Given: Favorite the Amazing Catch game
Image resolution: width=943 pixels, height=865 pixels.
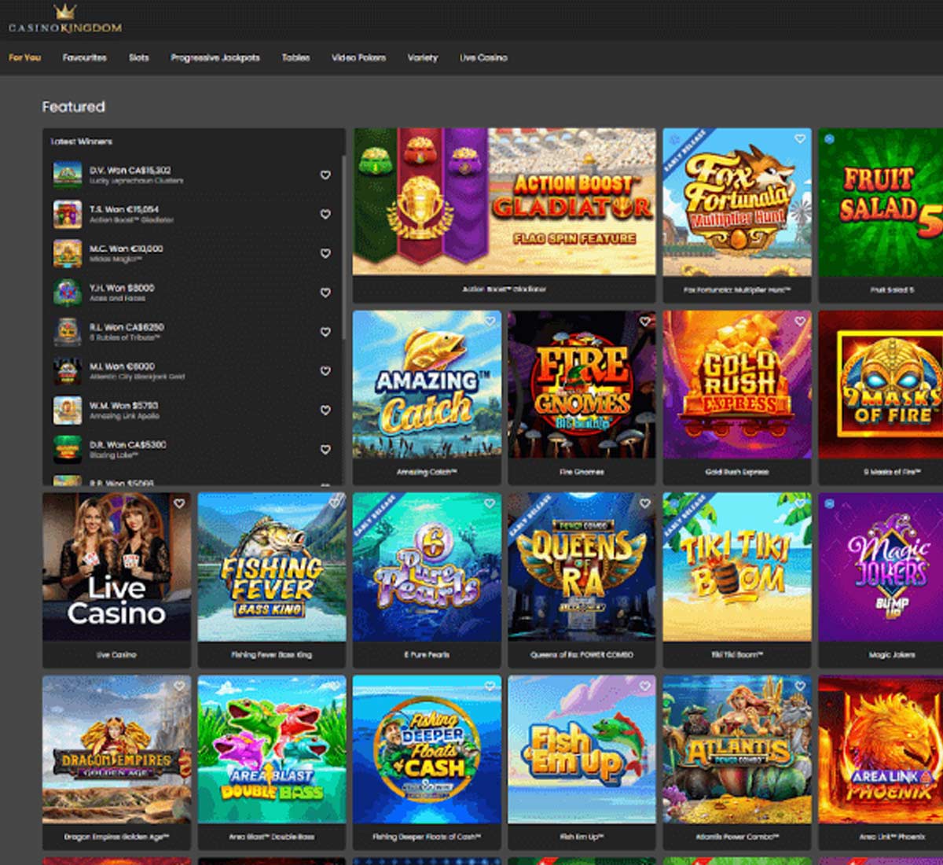Looking at the screenshot, I should pos(490,321).
